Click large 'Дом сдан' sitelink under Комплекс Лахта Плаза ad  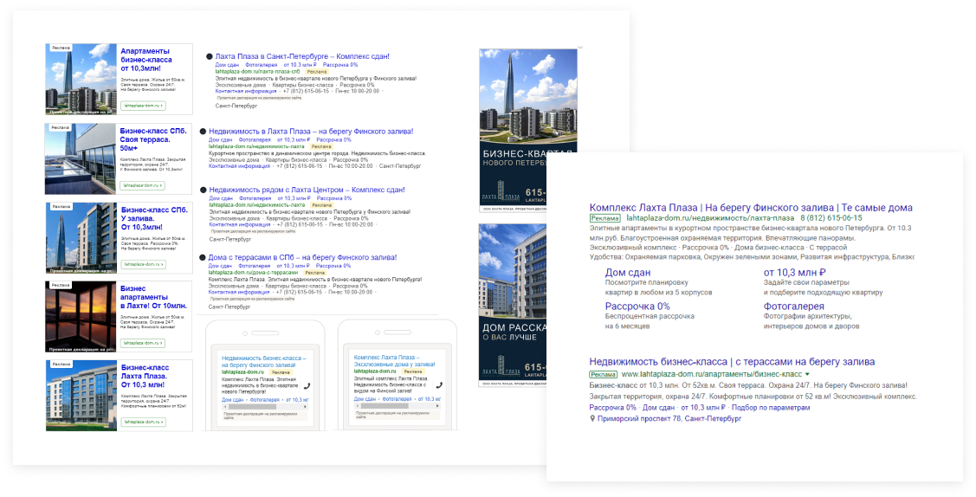coord(627,273)
